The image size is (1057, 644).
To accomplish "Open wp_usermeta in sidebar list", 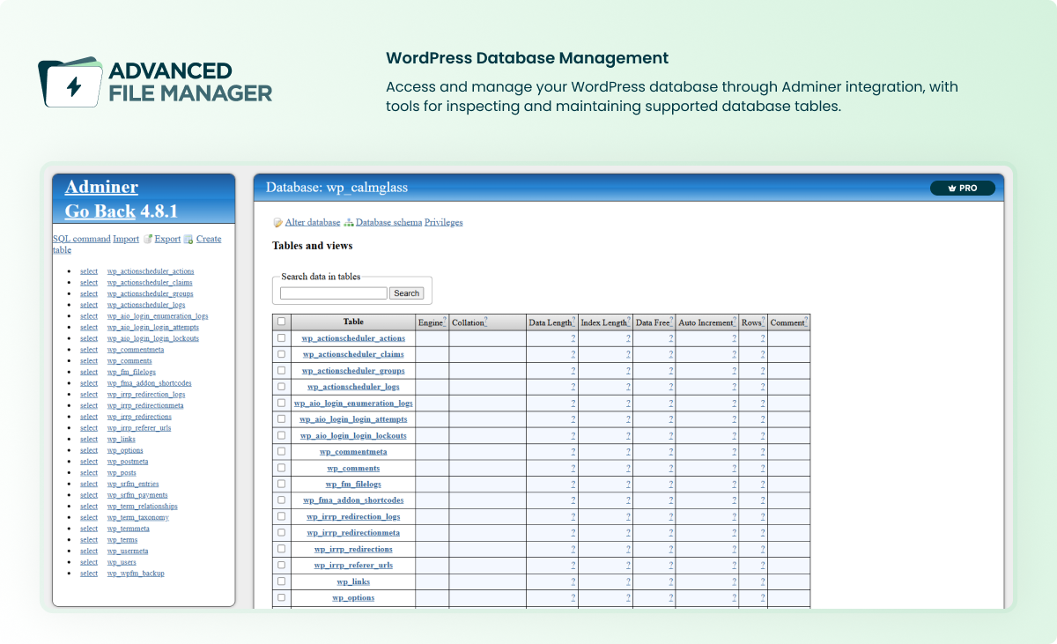I will tap(128, 551).
